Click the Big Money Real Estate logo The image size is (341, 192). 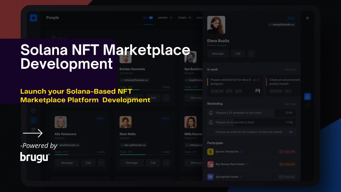(x=210, y=164)
